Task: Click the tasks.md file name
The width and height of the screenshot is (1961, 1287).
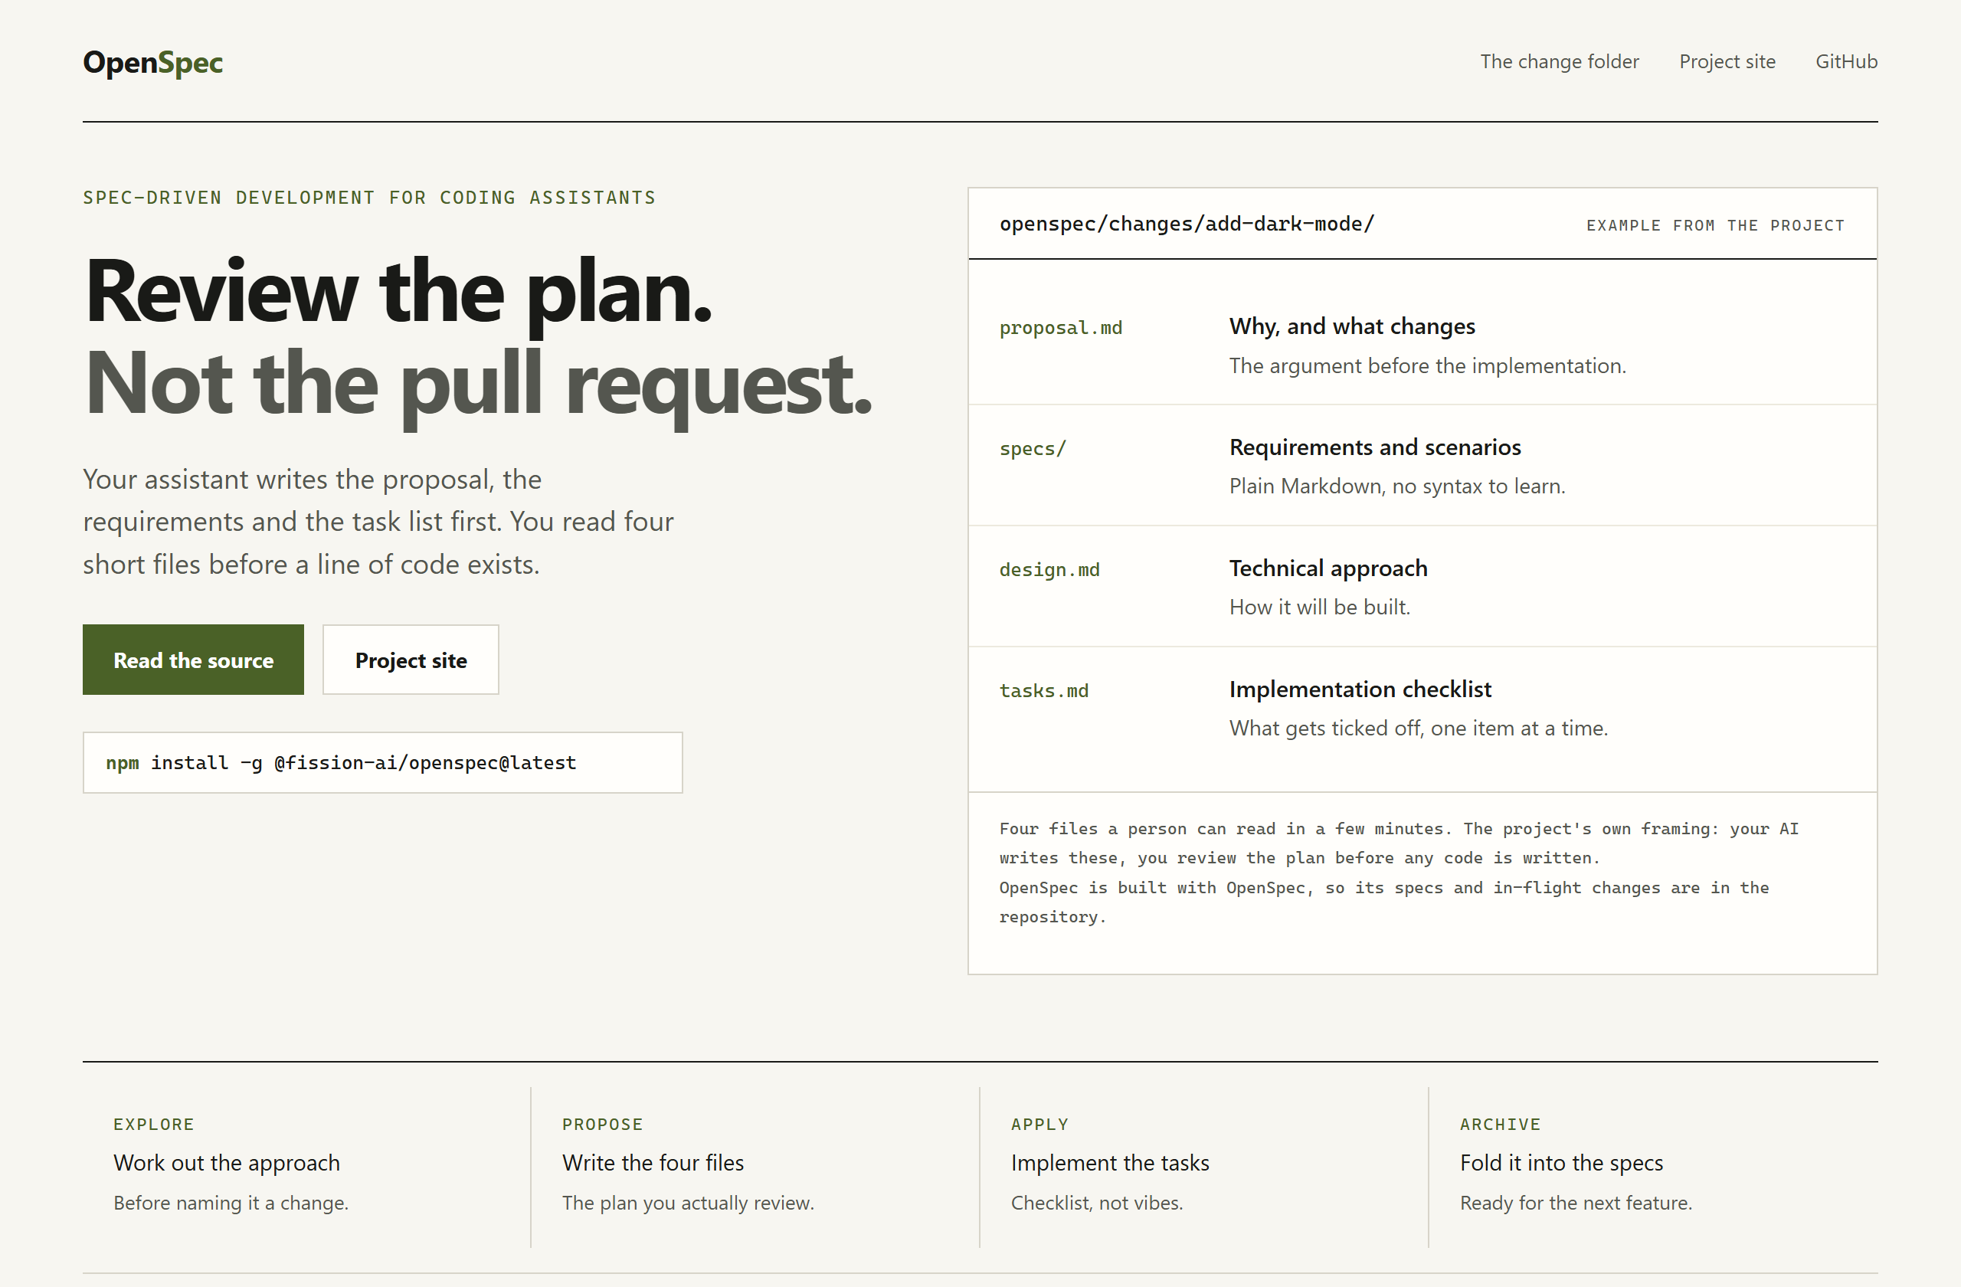Action: [1043, 690]
